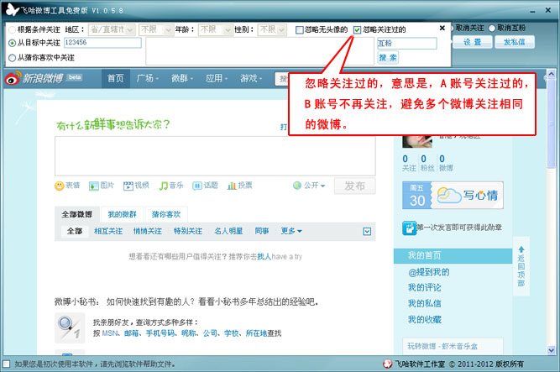560x372 pixels.
Task: Open the 公开 visibility dropdown
Action: 309,186
